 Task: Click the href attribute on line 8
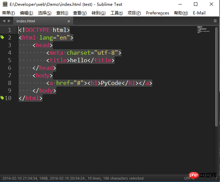63,83
